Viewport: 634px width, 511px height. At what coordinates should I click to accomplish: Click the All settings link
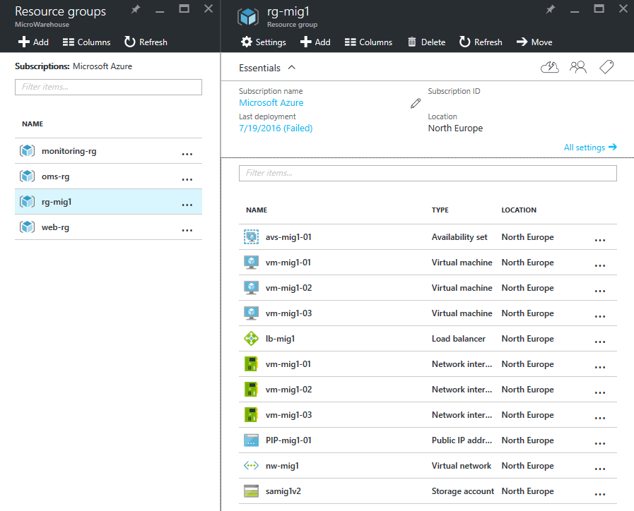589,148
